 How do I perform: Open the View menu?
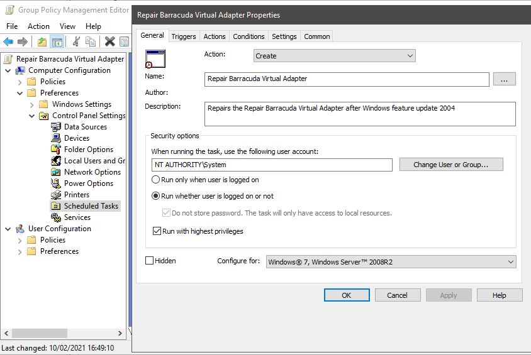point(67,26)
